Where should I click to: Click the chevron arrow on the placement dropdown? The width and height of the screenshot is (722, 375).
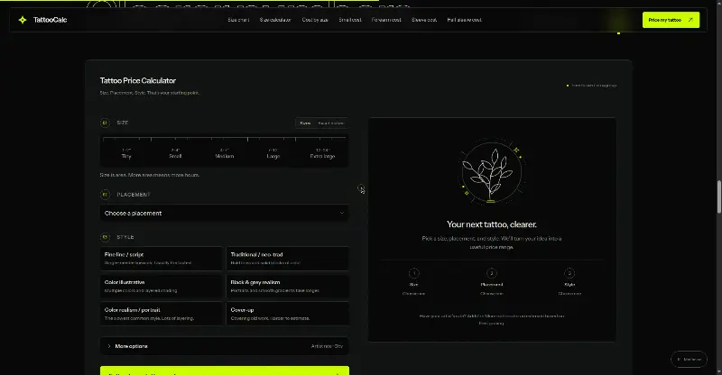pos(342,213)
